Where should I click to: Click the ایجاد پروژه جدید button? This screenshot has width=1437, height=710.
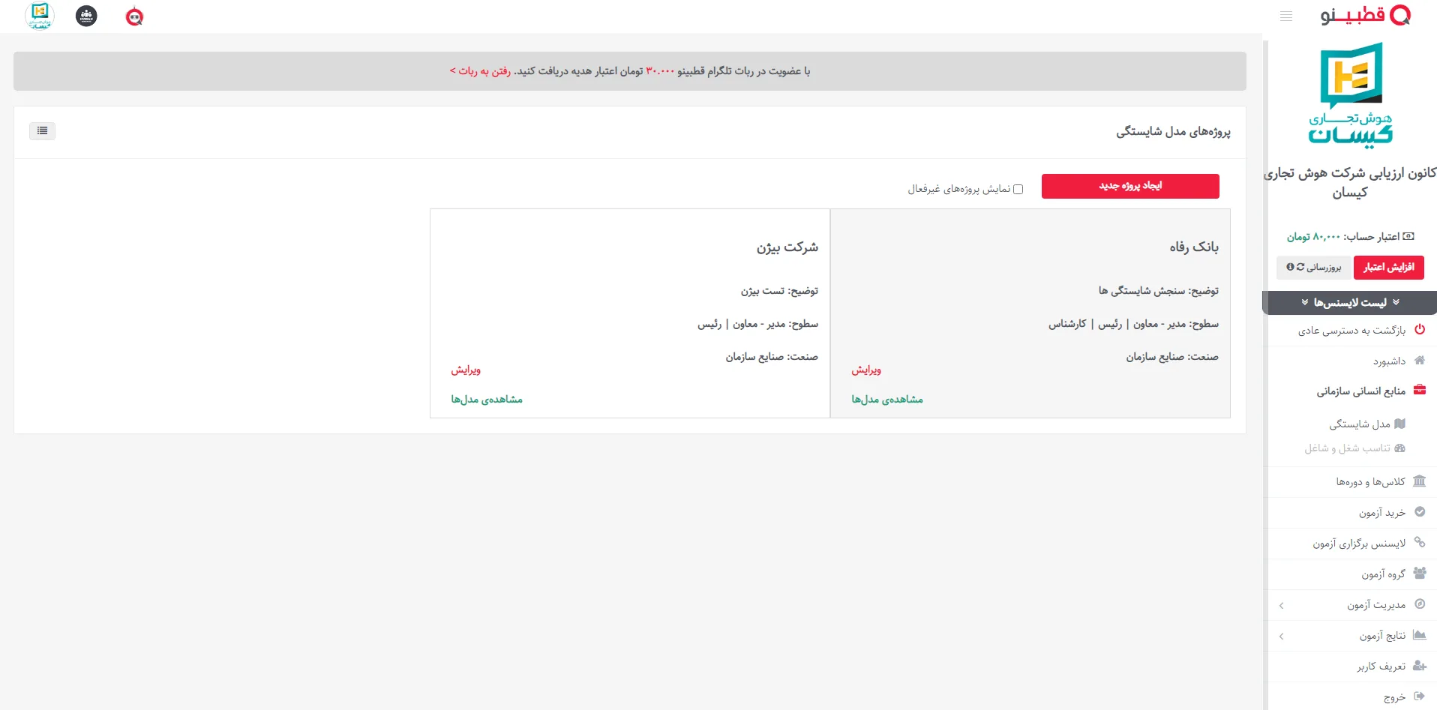1129,186
